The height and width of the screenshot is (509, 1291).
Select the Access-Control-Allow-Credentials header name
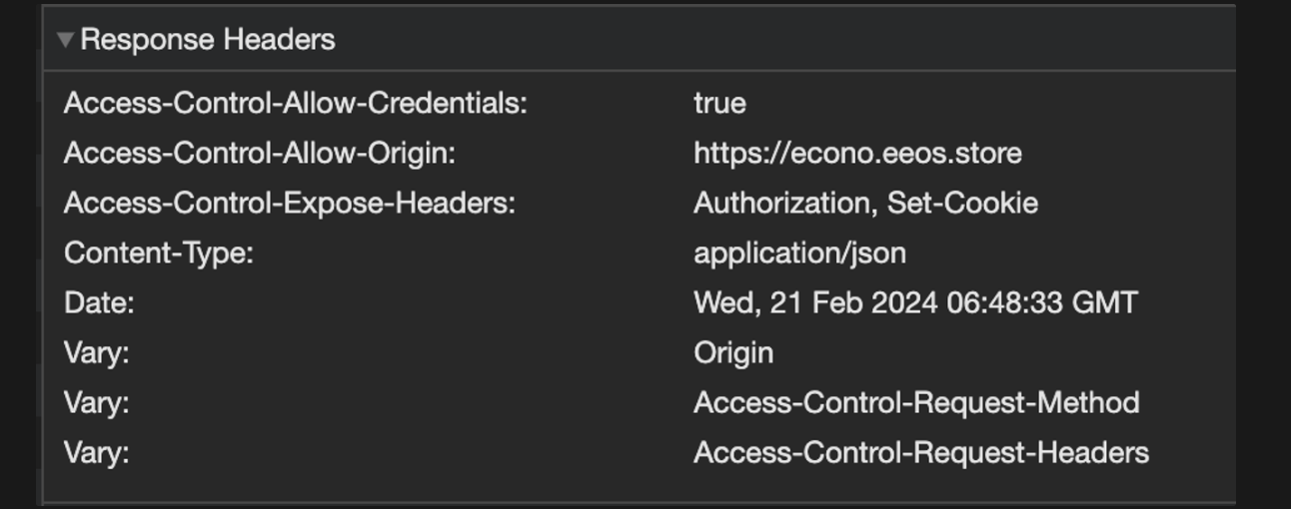296,104
